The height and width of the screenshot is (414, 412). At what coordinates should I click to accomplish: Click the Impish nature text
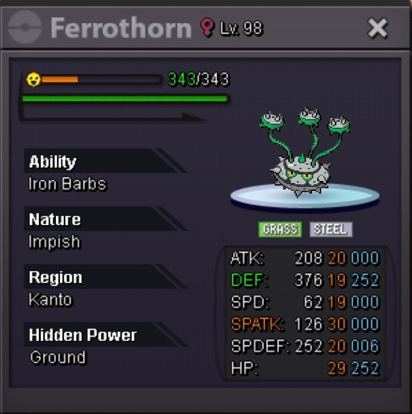[x=55, y=242]
